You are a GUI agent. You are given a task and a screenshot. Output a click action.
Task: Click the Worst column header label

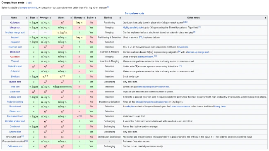(61, 18)
